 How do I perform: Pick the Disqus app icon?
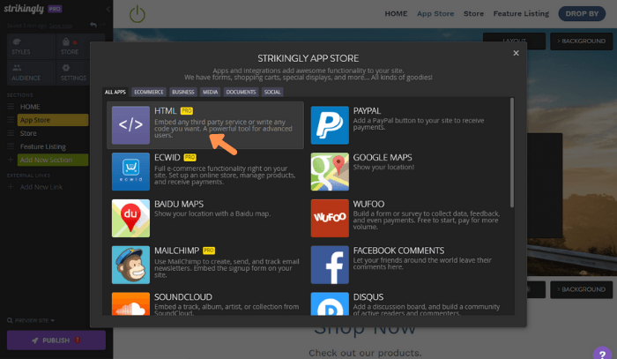click(x=330, y=304)
